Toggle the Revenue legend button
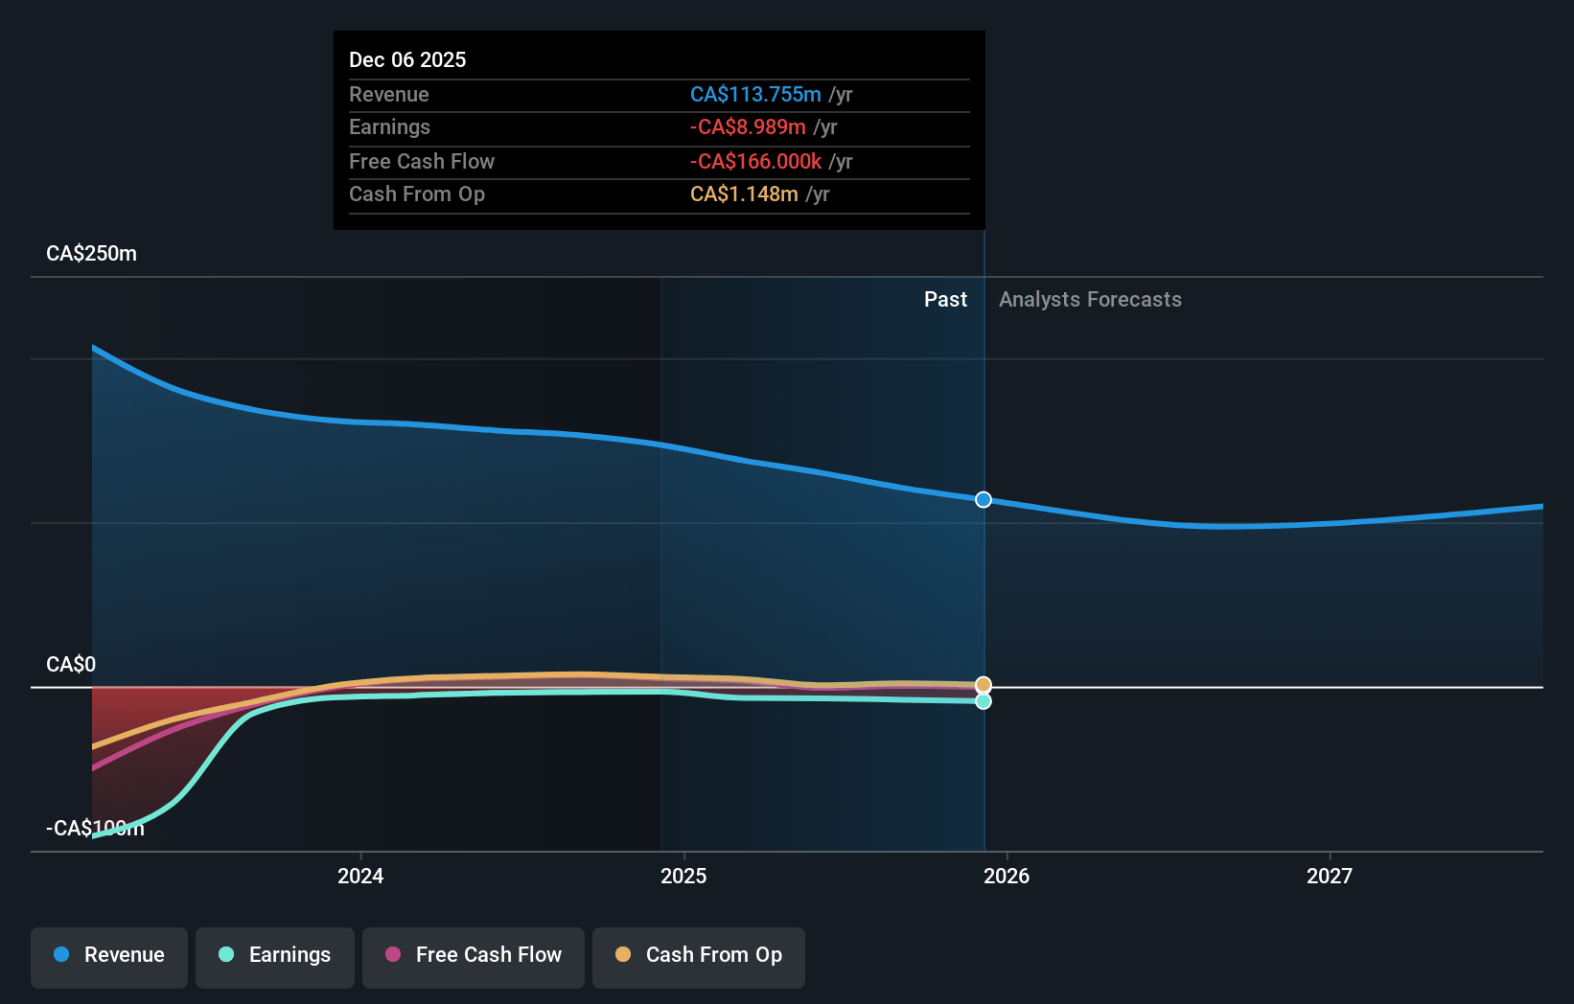 (x=109, y=956)
